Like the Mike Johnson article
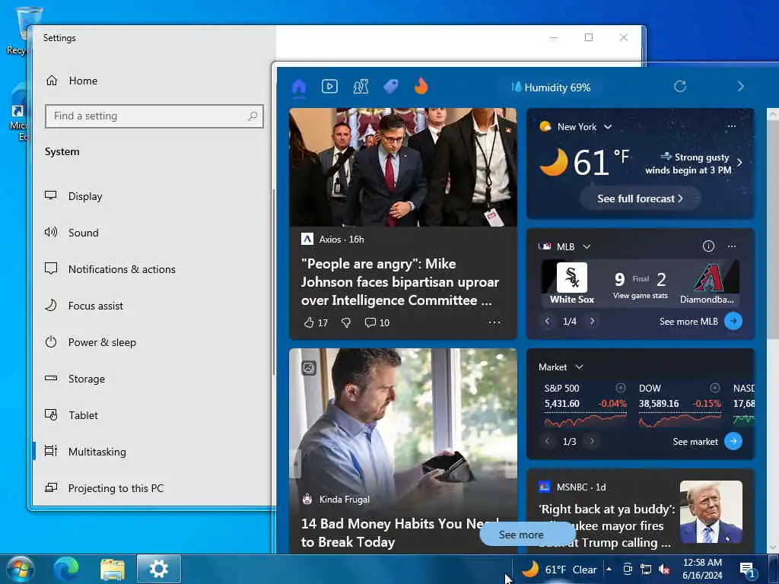Image resolution: width=779 pixels, height=584 pixels. pyautogui.click(x=316, y=322)
